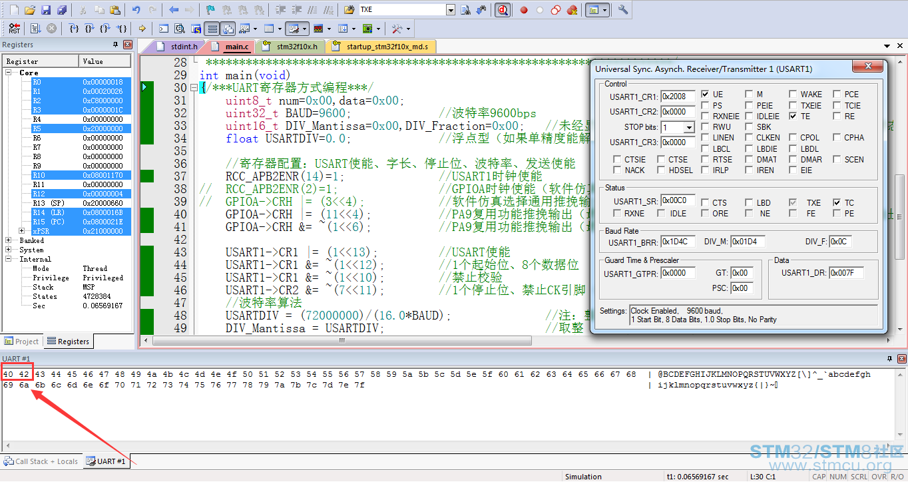This screenshot has height=482, width=908.
Task: Open the Project panel tab
Action: click(x=22, y=342)
